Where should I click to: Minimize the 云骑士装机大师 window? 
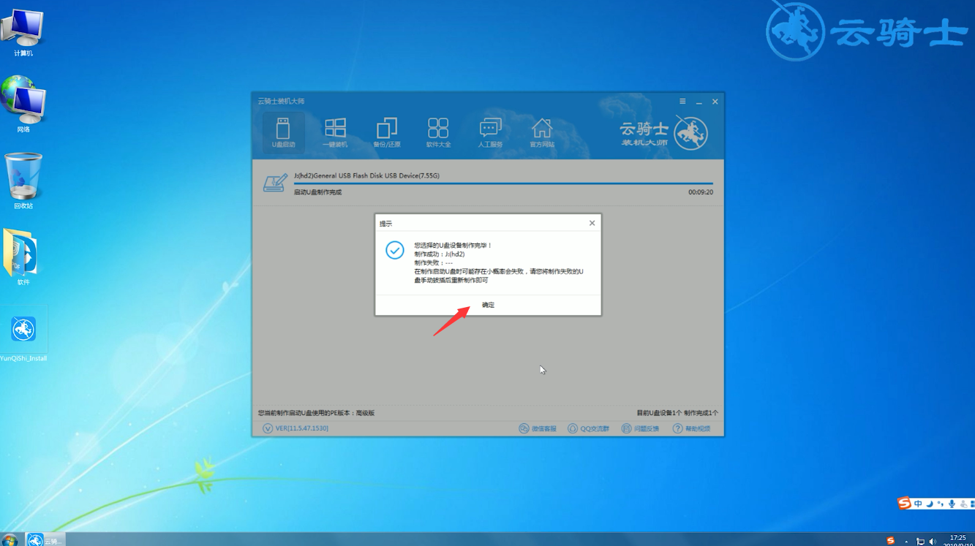tap(699, 102)
